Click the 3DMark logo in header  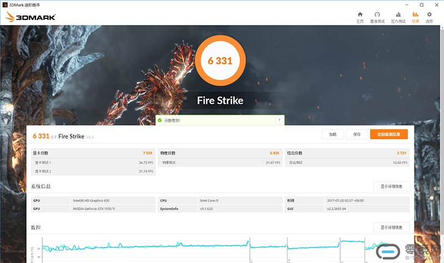[x=30, y=17]
